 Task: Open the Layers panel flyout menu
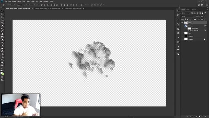point(208,10)
